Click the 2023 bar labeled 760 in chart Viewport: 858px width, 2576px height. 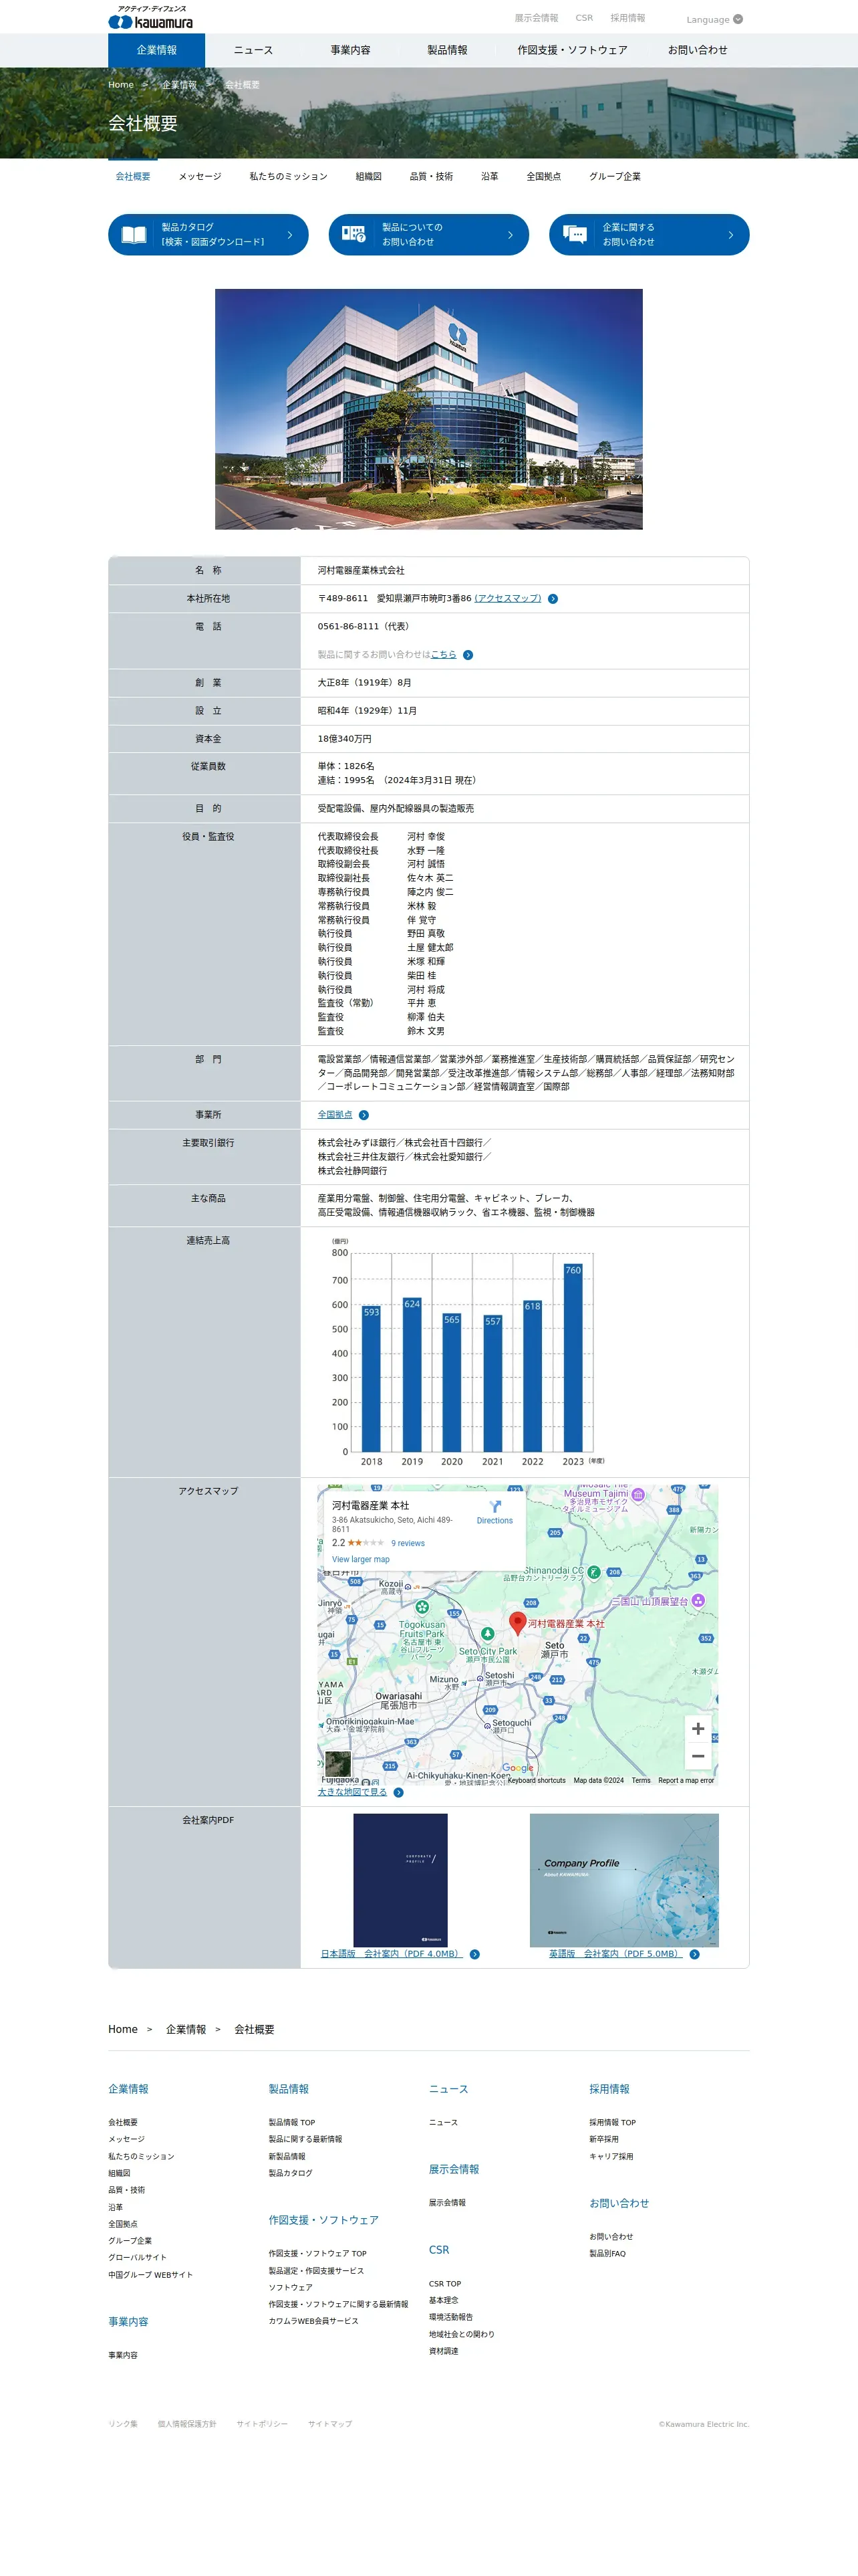[x=572, y=1357]
